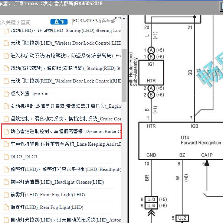Click the BZ terminal label in diagram
The height and width of the screenshot is (223, 223).
[182, 155]
